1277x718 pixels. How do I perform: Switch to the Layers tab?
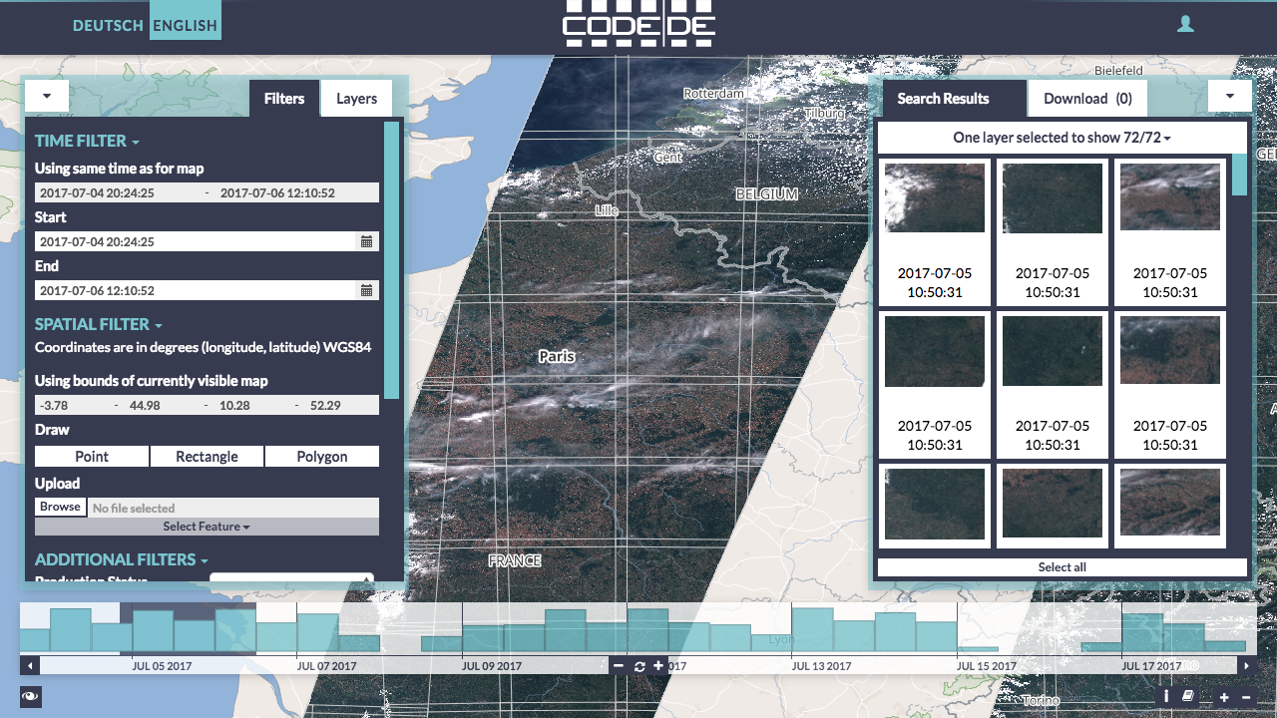click(x=356, y=99)
